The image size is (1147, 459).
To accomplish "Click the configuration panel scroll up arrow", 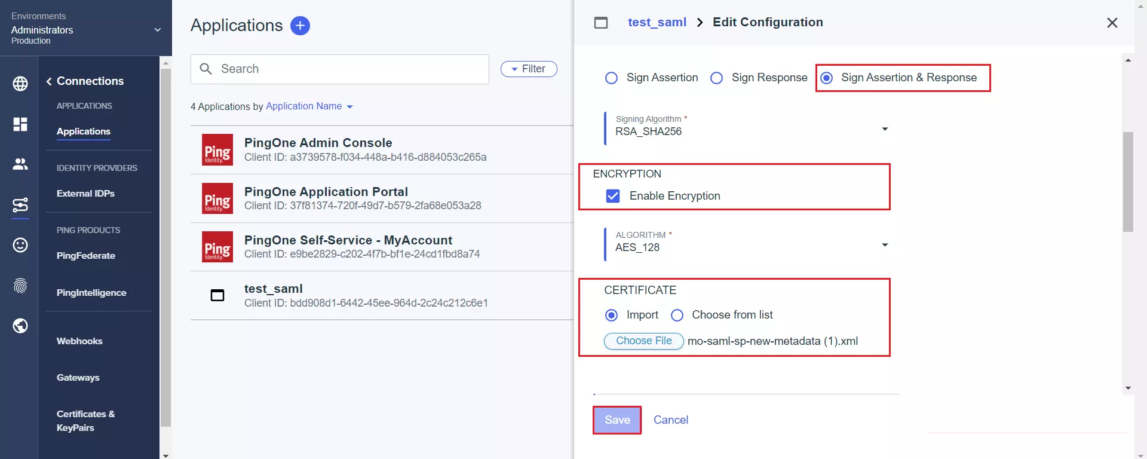I will pos(1128,60).
